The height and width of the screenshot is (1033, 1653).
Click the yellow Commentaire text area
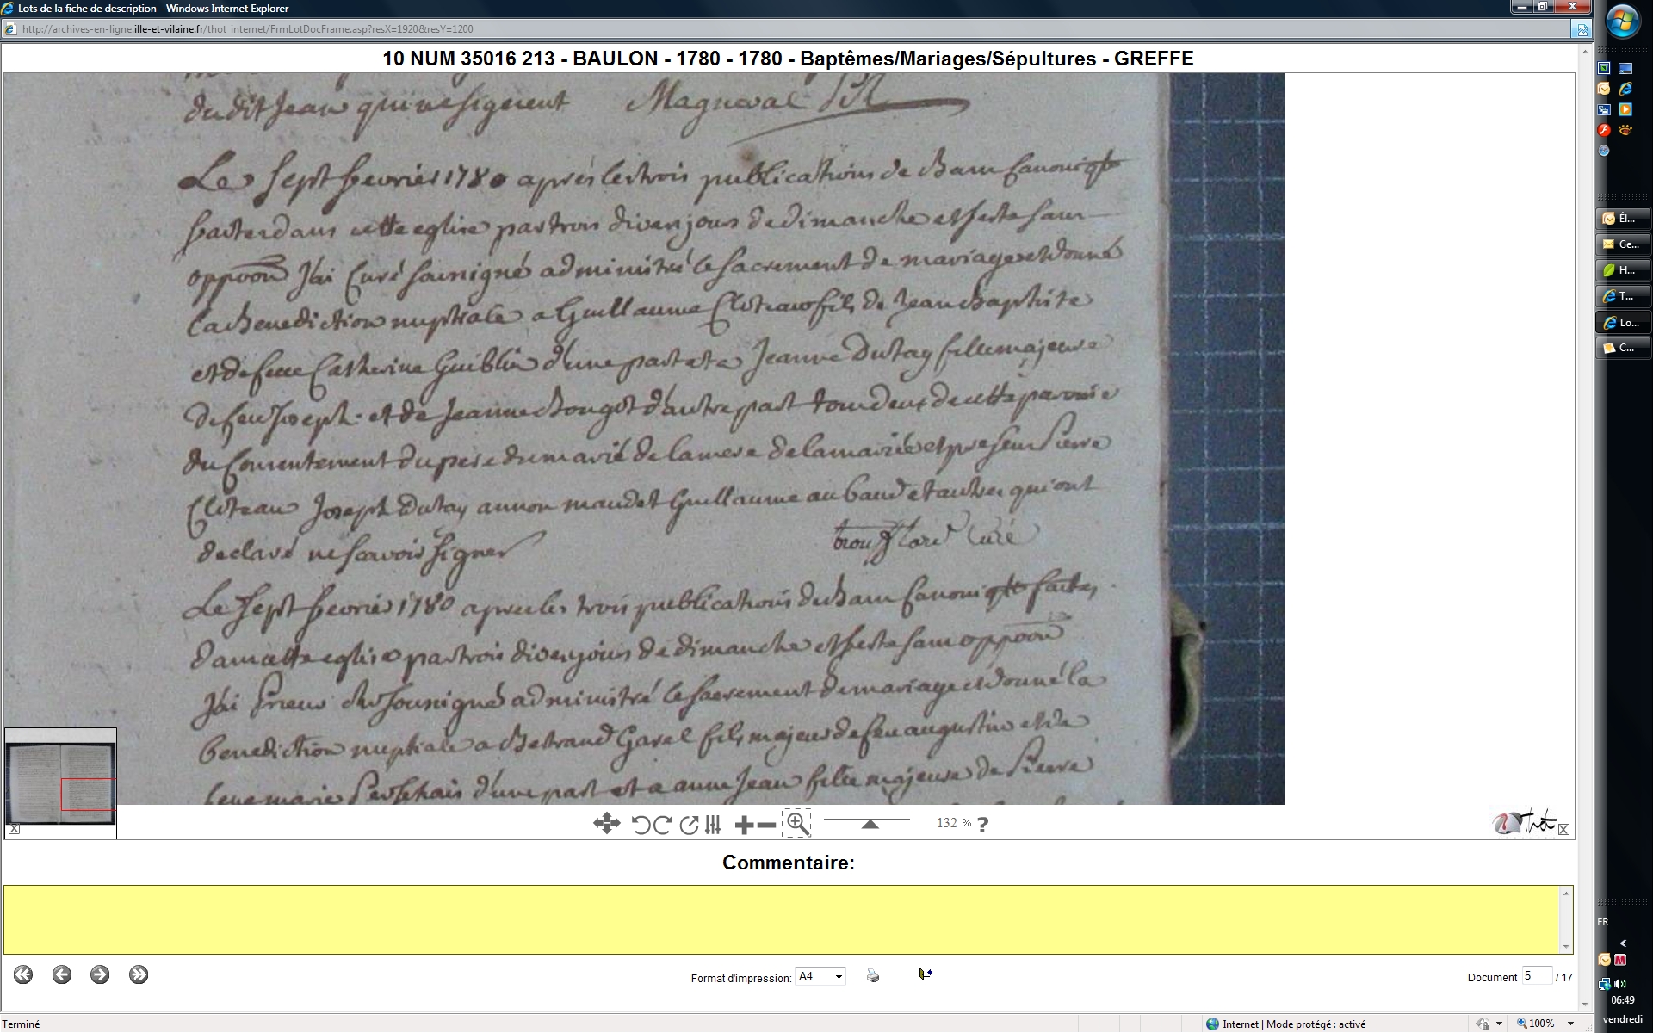(781, 919)
